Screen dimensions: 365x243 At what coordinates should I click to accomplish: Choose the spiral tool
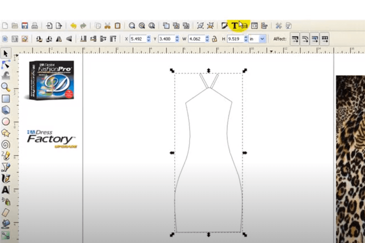coord(6,144)
